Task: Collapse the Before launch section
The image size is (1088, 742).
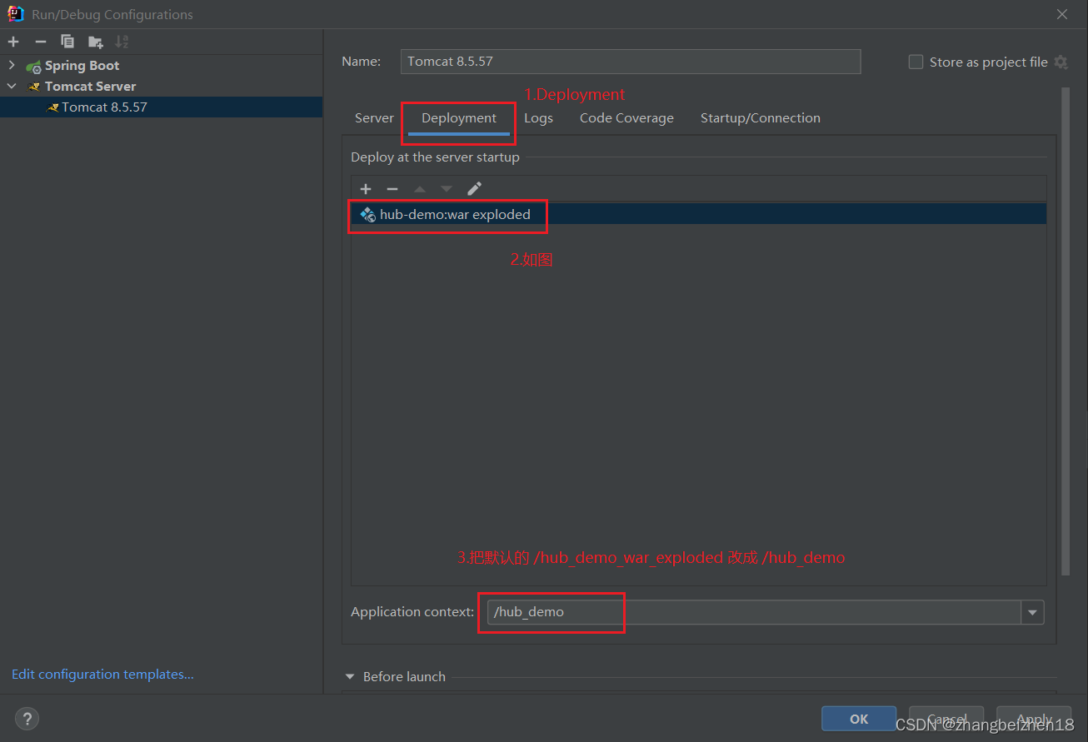Action: [349, 676]
